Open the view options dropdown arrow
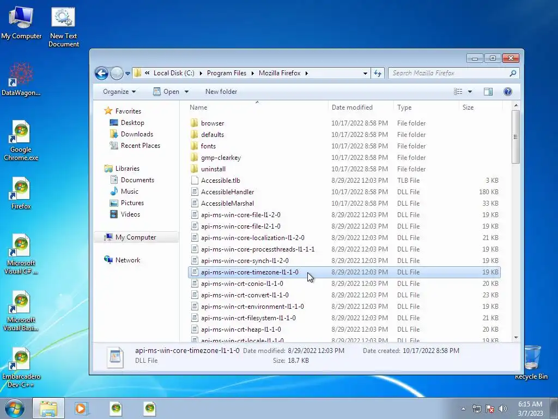Image resolution: width=558 pixels, height=419 pixels. click(470, 92)
